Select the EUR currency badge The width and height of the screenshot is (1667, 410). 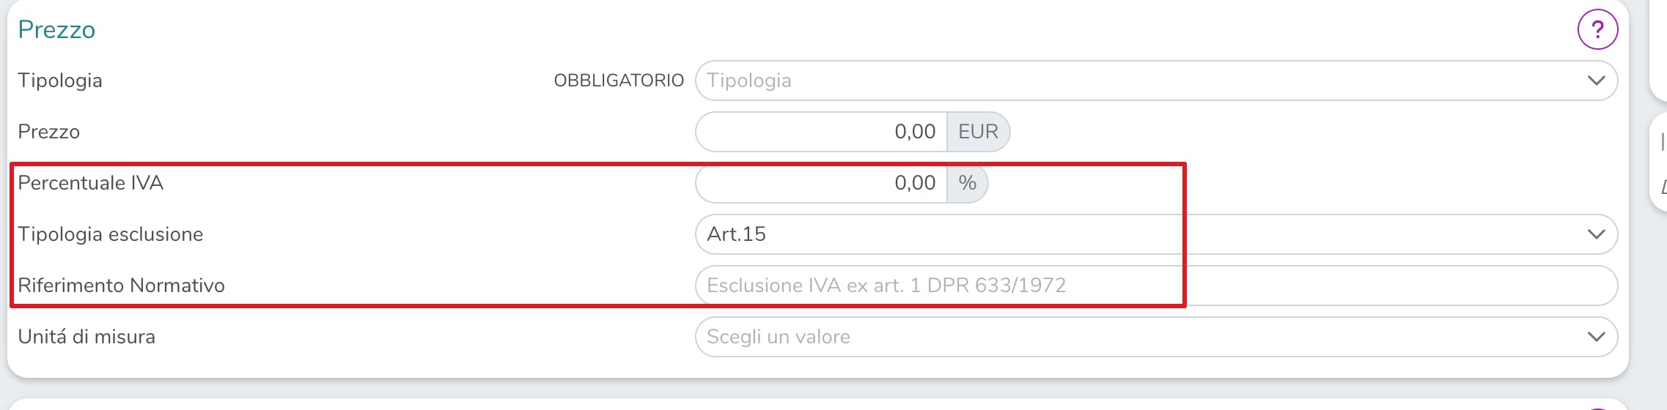(x=978, y=132)
